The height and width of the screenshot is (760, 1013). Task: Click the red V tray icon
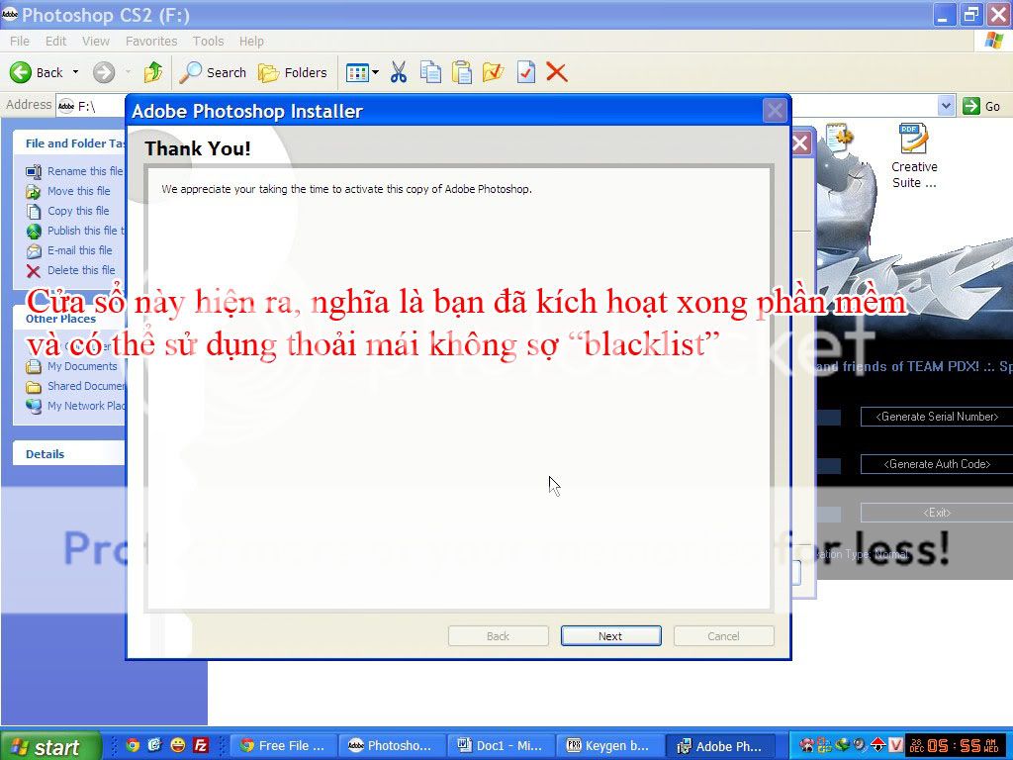point(895,745)
